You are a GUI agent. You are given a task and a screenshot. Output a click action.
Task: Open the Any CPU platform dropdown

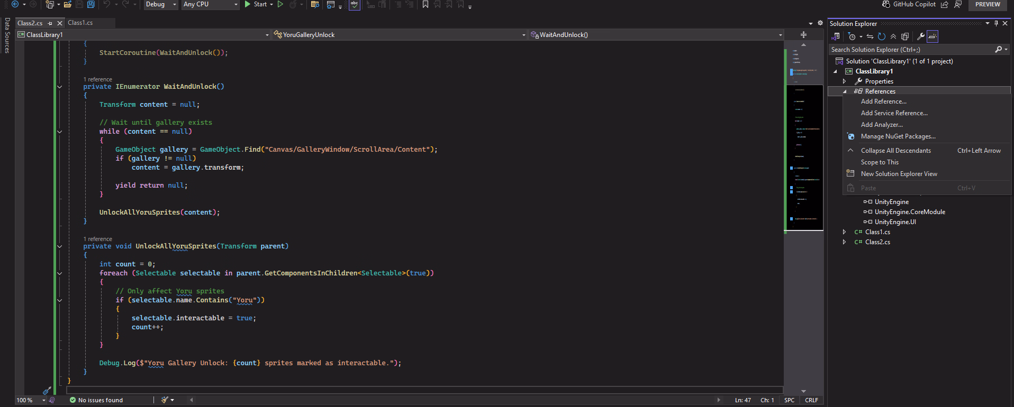coord(210,4)
